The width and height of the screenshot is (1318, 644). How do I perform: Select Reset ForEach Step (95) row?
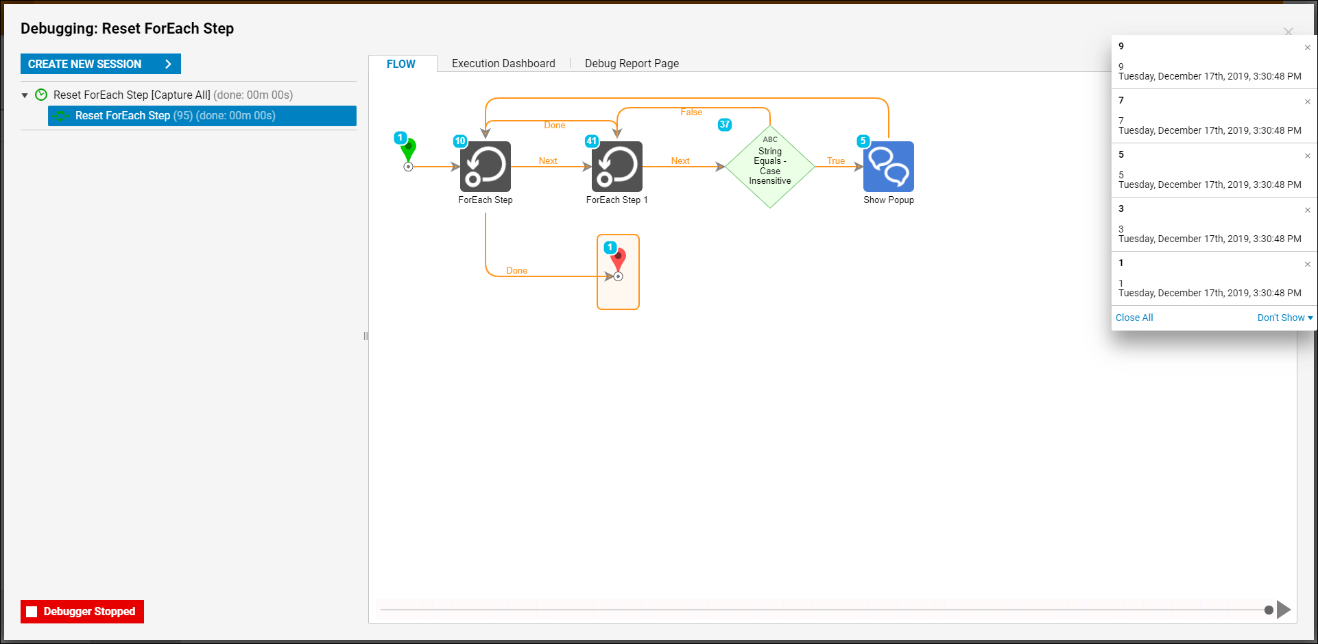[x=202, y=116]
